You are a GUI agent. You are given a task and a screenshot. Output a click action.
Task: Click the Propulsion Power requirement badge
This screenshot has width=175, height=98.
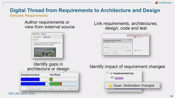pos(138,35)
